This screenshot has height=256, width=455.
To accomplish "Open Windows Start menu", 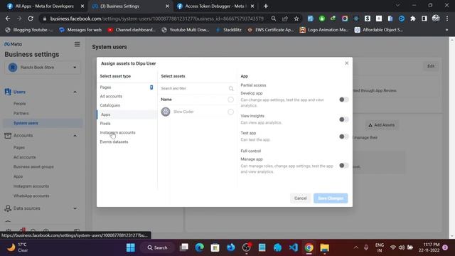I will point(131,247).
